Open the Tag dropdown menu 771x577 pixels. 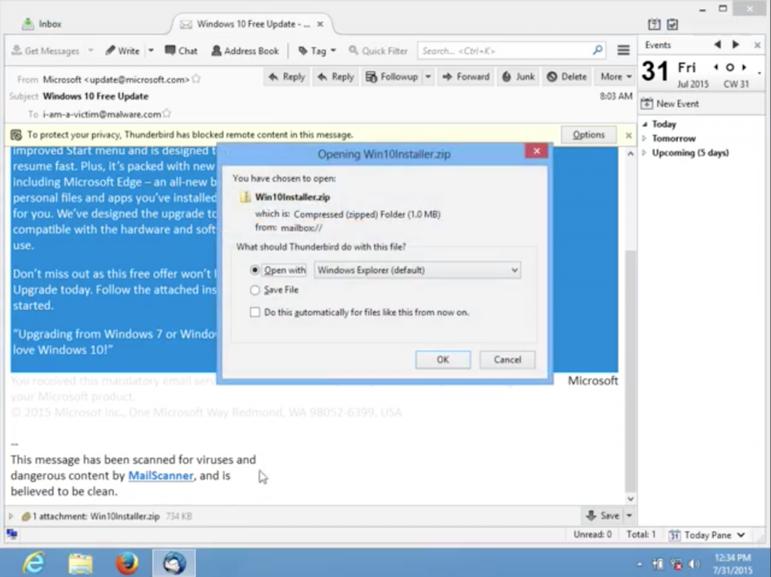[317, 50]
